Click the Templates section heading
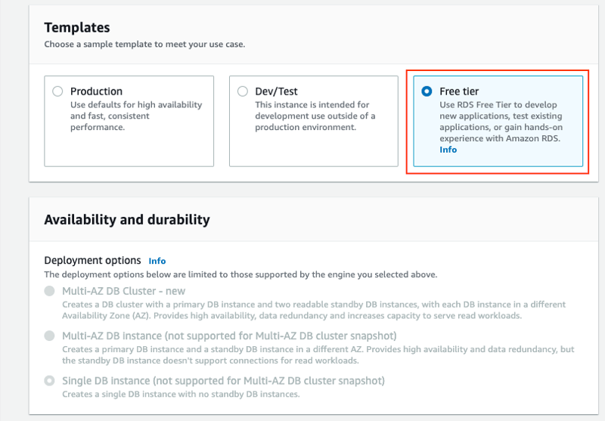Screen dimensions: 605x421 pos(77,27)
